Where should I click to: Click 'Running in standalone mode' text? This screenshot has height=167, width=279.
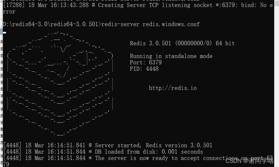click(x=171, y=56)
